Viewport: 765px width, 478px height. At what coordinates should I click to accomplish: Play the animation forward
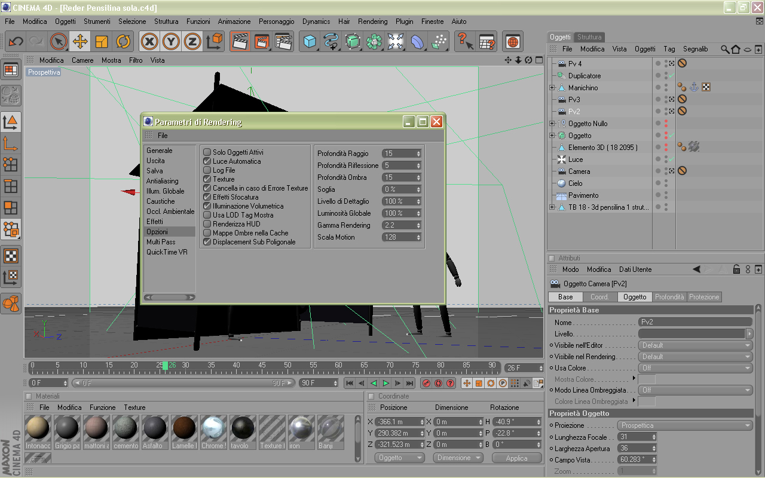coord(386,383)
